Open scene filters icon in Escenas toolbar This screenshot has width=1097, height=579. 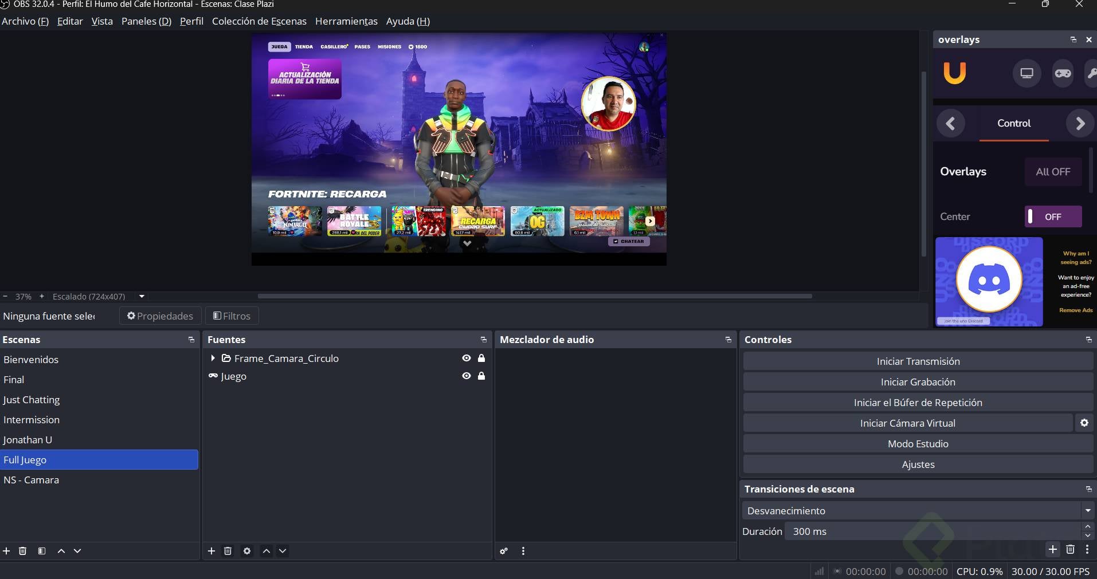pyautogui.click(x=42, y=551)
